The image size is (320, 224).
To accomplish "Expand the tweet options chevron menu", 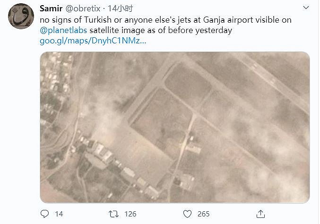I will [x=306, y=8].
